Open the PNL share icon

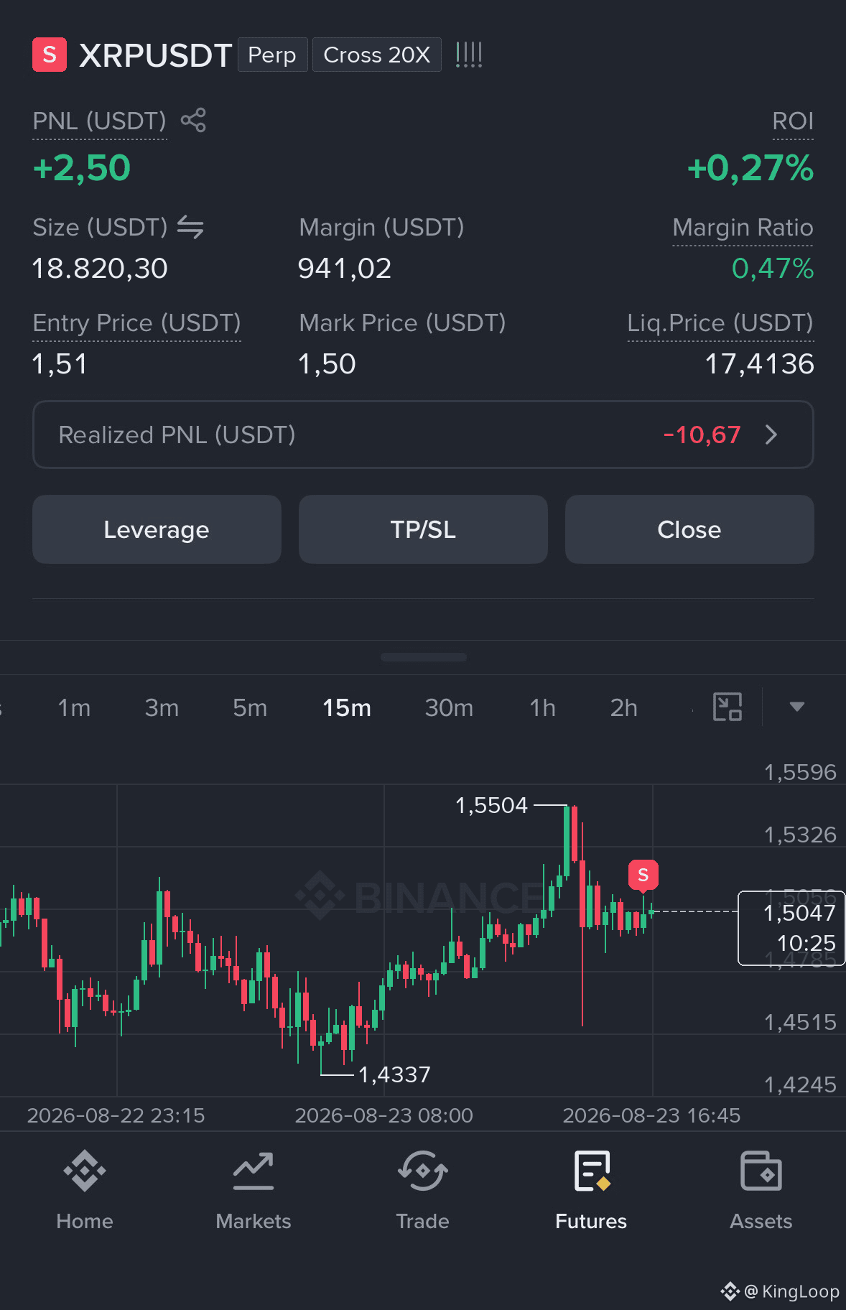(x=193, y=120)
